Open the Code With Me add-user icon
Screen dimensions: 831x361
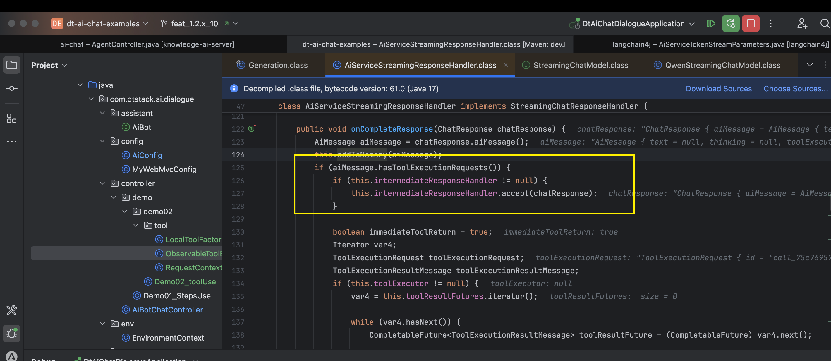point(802,24)
